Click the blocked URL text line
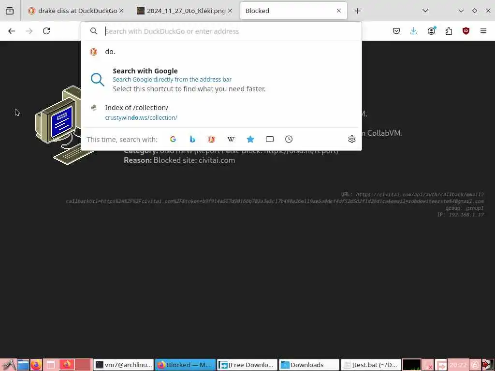The image size is (495, 371). coord(275,198)
